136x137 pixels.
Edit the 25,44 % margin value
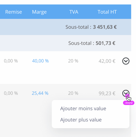pos(40,93)
